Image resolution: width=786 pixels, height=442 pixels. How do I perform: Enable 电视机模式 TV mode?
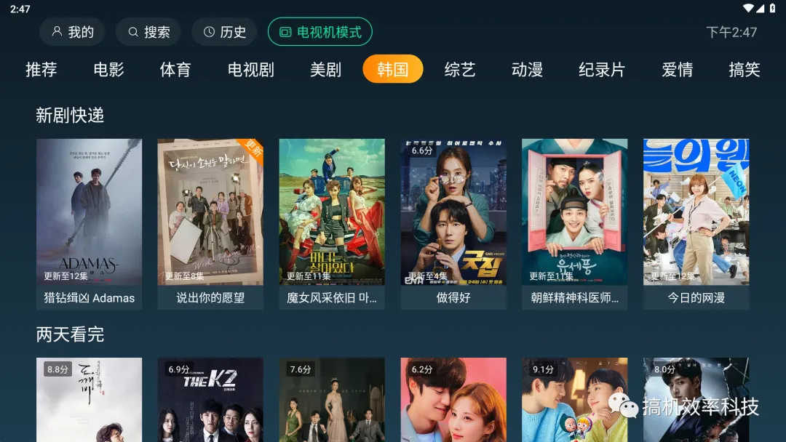coord(319,32)
